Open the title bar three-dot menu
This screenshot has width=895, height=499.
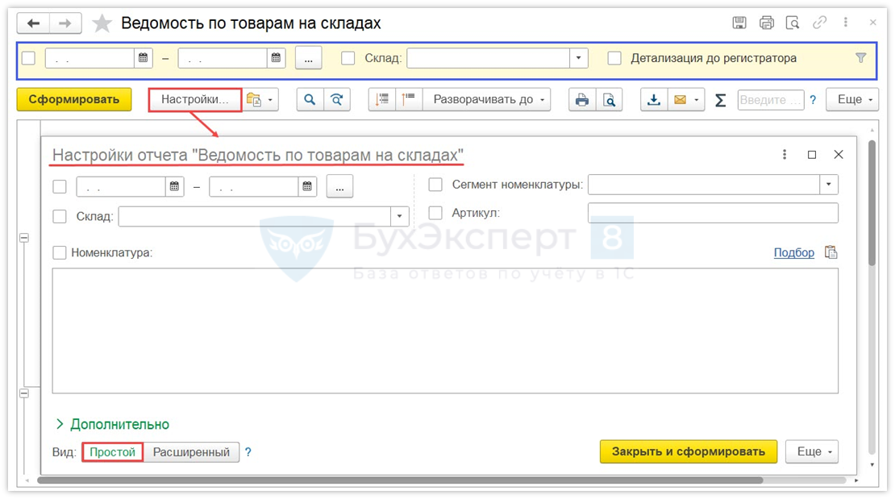coord(845,23)
